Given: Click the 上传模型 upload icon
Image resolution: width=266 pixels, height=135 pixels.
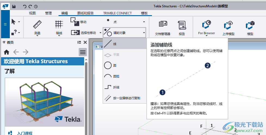Looking at the screenshot, I should tap(228, 25).
